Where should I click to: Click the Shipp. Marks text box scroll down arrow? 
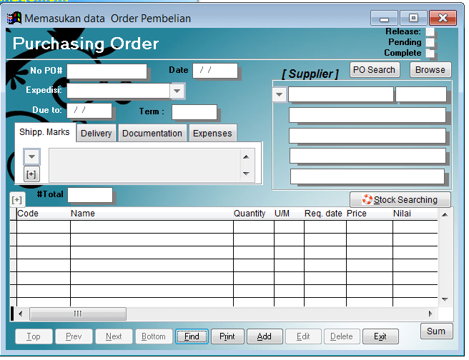click(246, 174)
